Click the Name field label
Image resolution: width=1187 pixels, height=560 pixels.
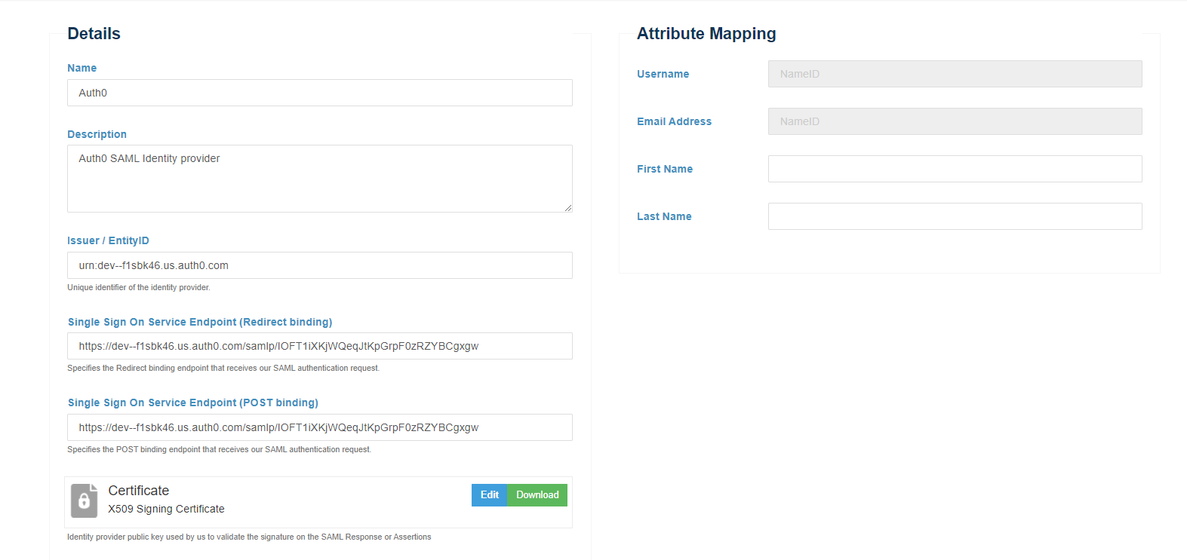point(81,68)
